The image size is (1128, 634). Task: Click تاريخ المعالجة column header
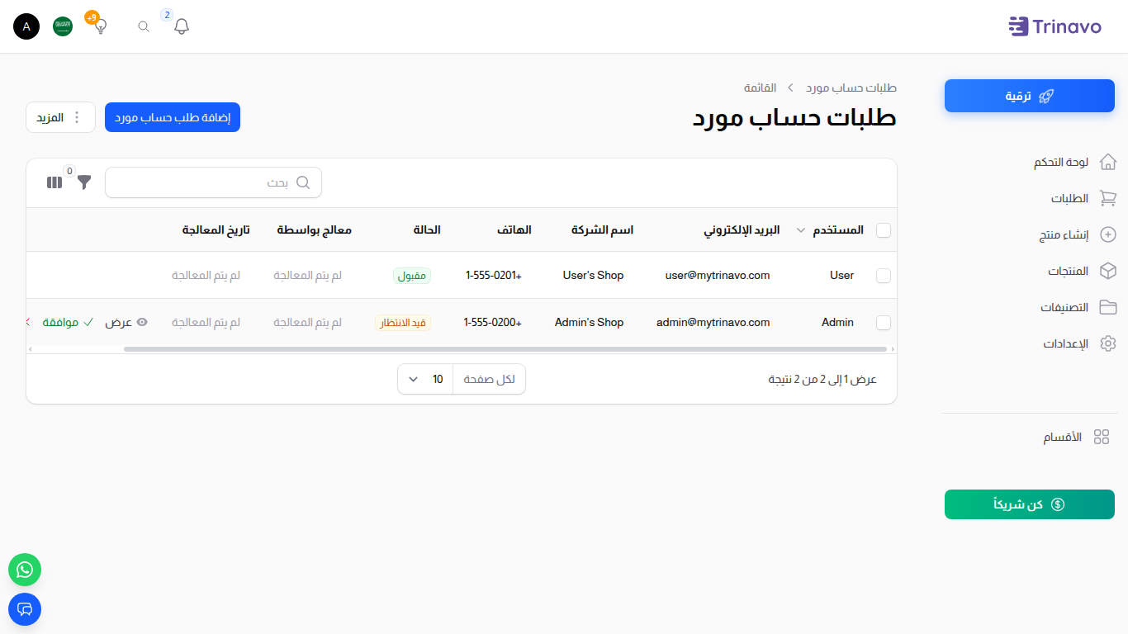(x=216, y=230)
